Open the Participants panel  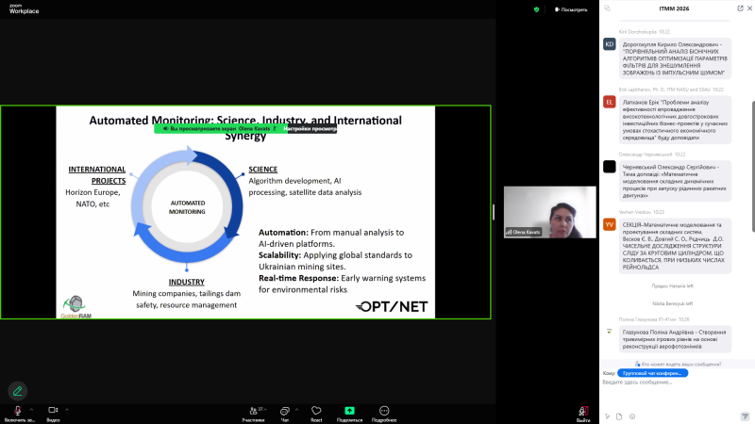point(253,412)
